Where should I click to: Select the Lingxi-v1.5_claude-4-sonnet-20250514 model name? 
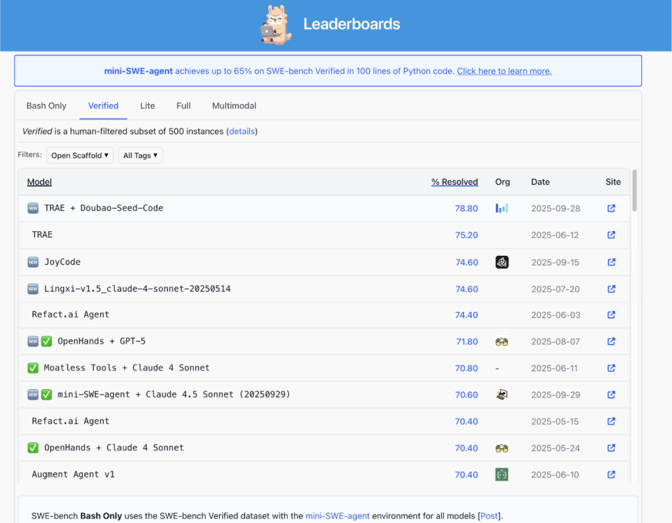tap(137, 288)
